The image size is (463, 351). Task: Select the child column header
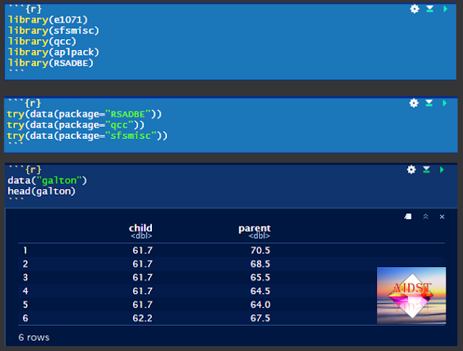[x=140, y=228]
